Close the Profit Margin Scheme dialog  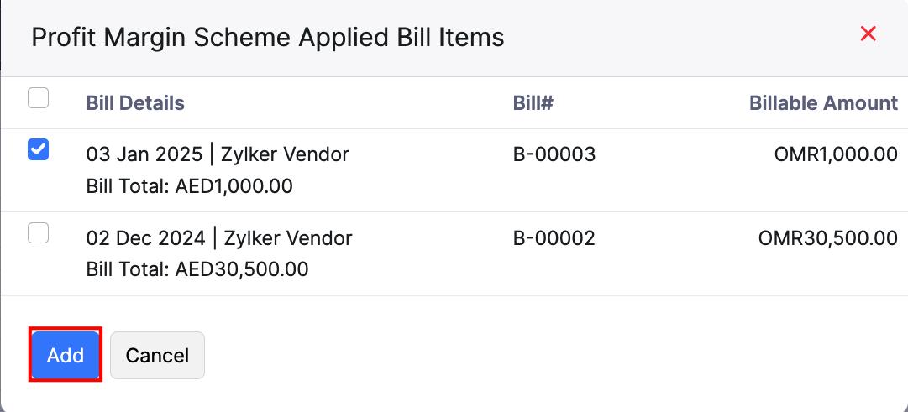click(869, 34)
